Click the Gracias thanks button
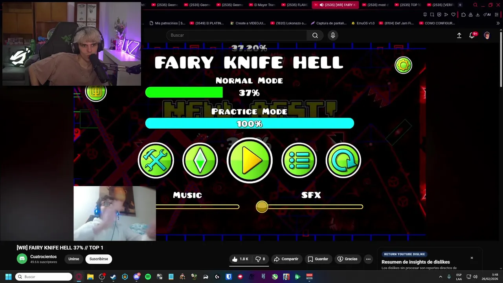Image resolution: width=503 pixels, height=283 pixels. [347, 259]
